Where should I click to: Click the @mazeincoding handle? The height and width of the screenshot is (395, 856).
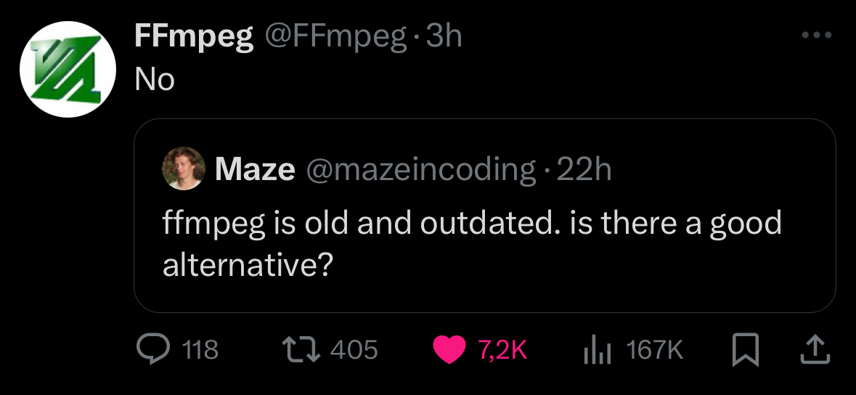[x=420, y=169]
